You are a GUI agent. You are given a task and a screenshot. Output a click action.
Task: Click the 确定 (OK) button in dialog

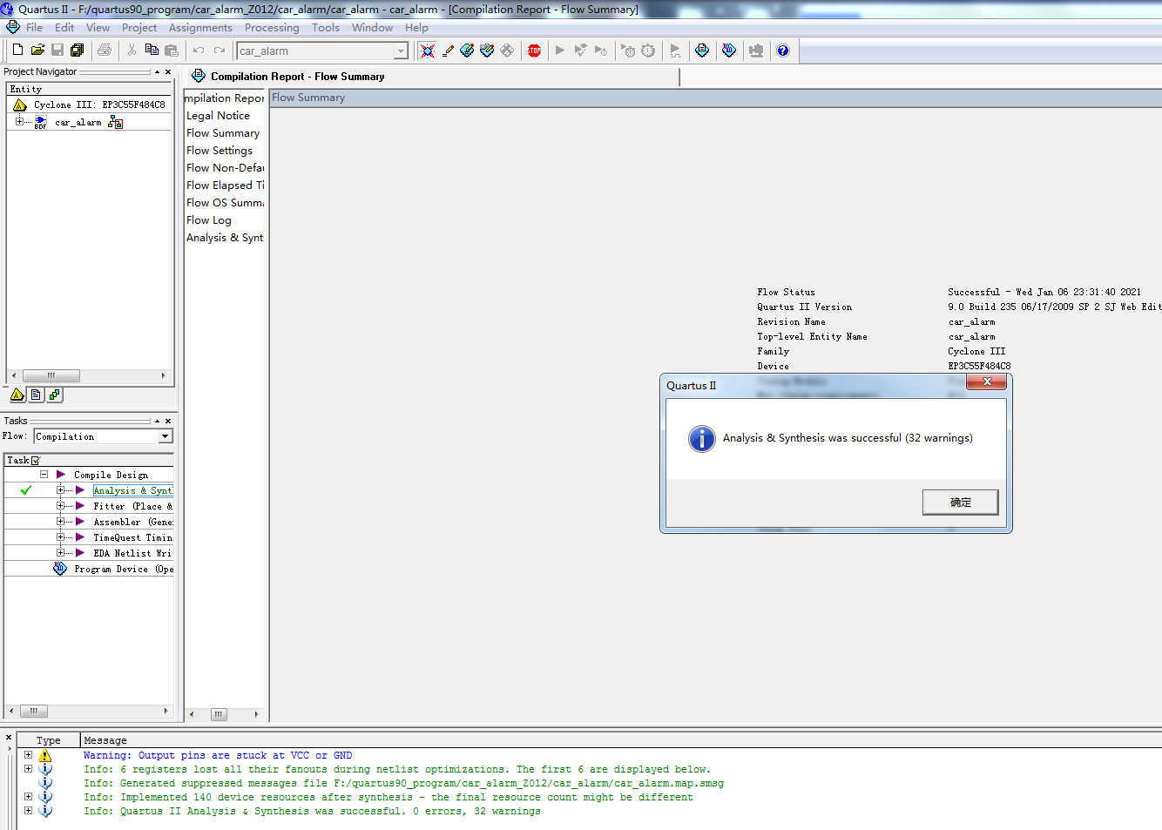click(x=960, y=503)
